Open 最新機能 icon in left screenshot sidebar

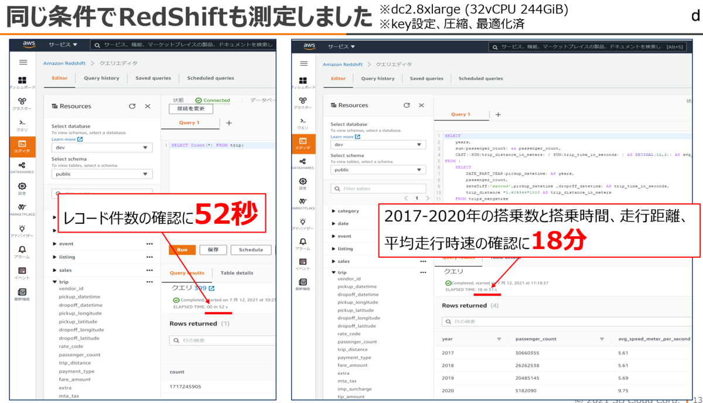pyautogui.click(x=22, y=292)
